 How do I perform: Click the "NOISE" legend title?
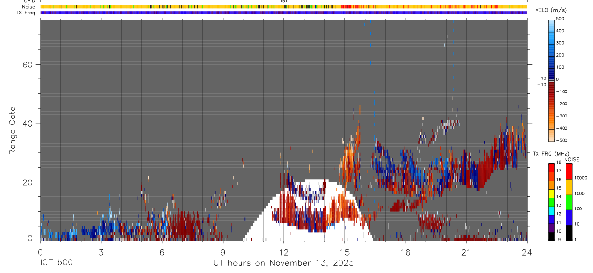[572, 159]
